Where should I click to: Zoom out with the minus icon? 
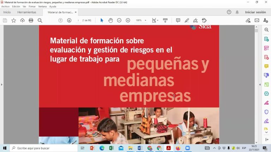point(119,20)
